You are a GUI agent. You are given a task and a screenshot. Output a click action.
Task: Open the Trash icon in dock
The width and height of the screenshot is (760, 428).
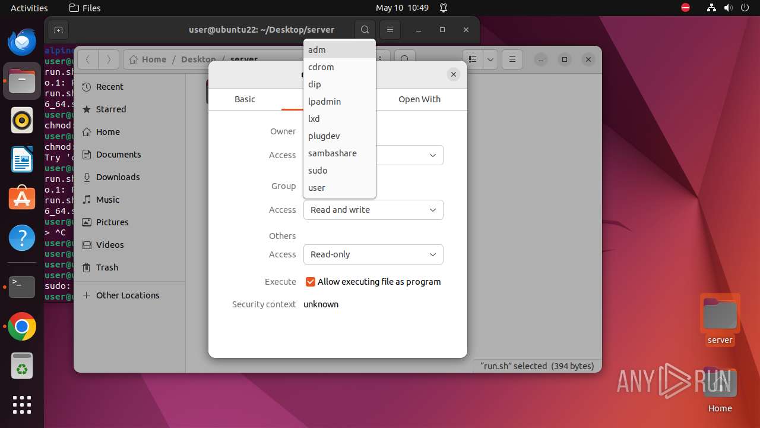pos(22,366)
